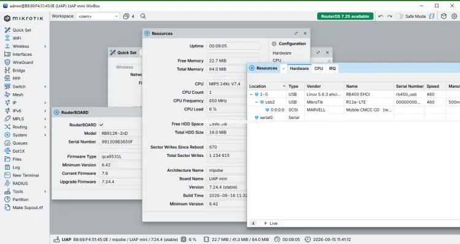Open the Workspace dropdown
Screen dimensions: 460x244
[98, 16]
